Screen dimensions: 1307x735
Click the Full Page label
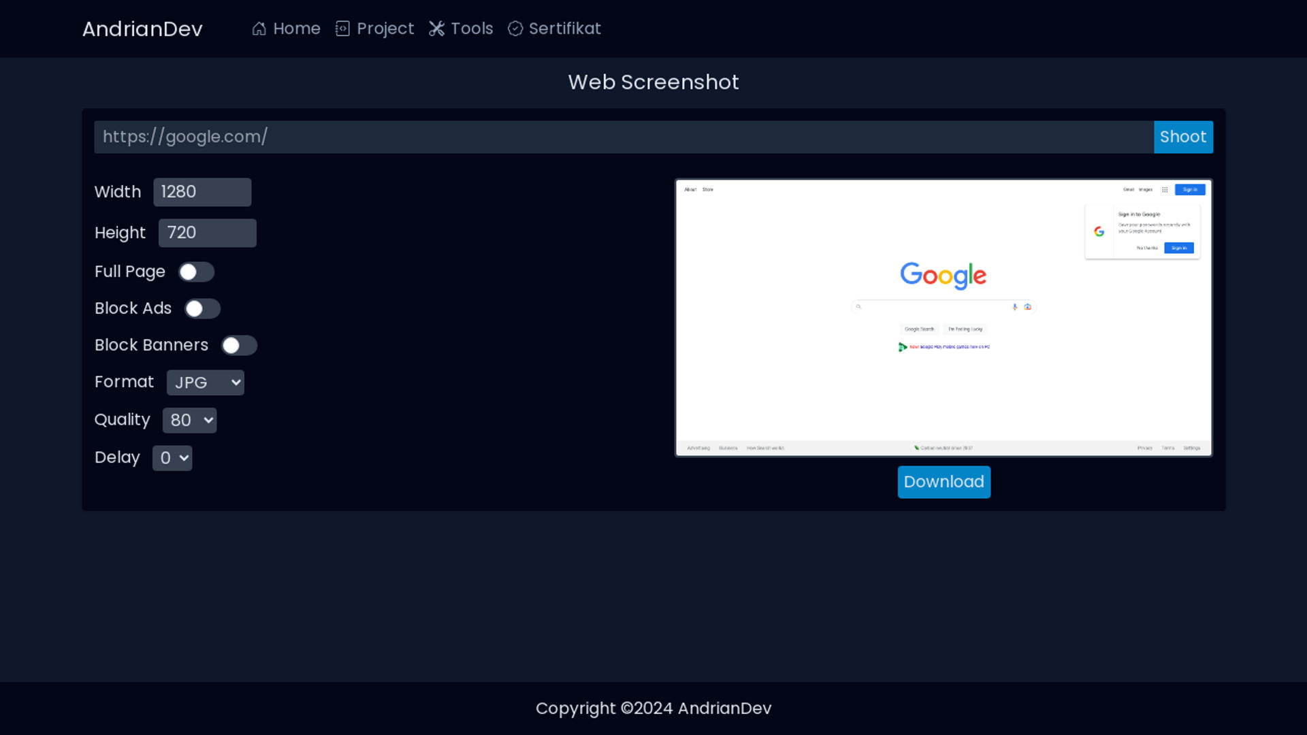point(130,272)
